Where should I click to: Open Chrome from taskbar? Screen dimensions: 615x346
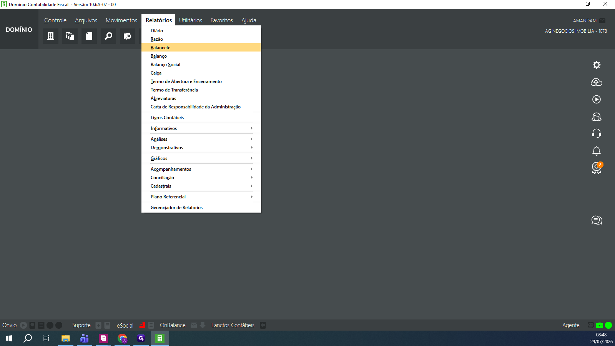(122, 338)
